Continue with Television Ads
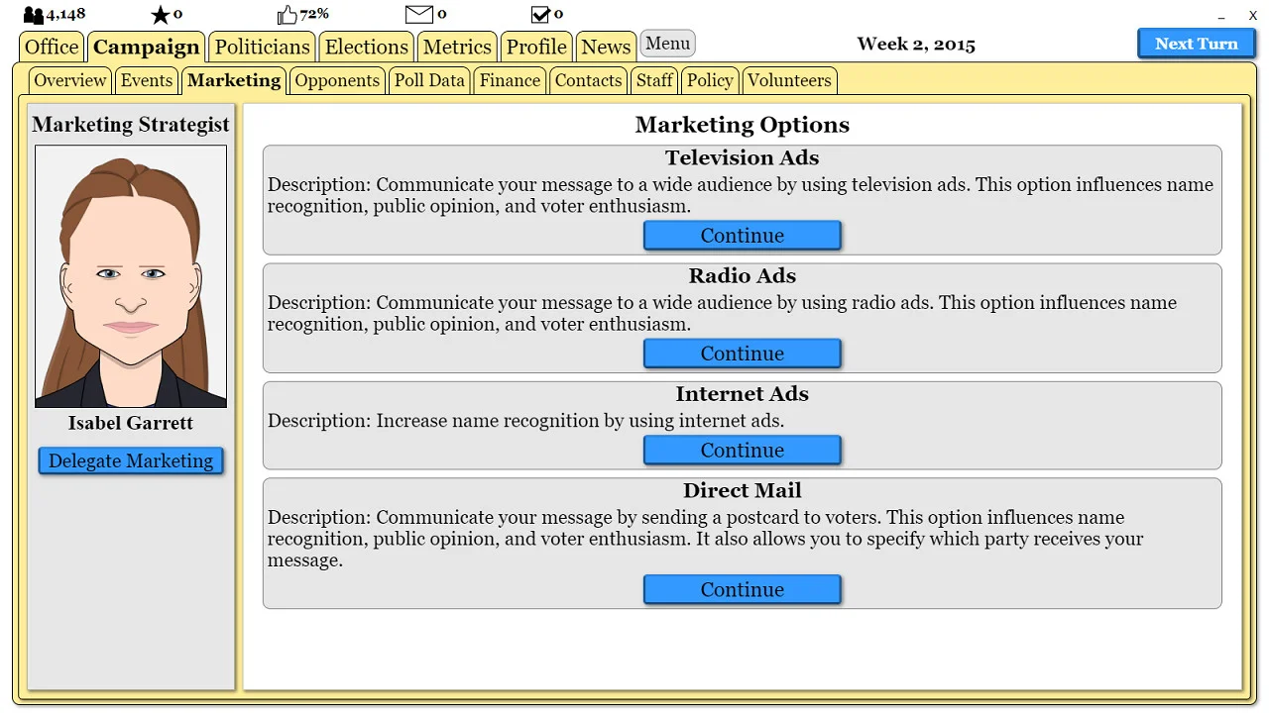 pos(742,235)
